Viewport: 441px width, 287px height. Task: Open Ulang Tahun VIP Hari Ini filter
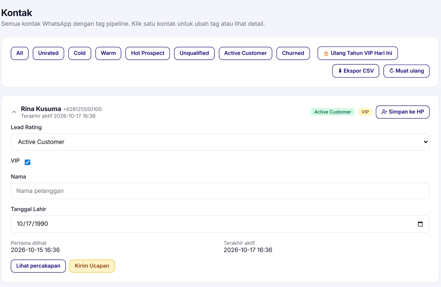[x=357, y=53]
